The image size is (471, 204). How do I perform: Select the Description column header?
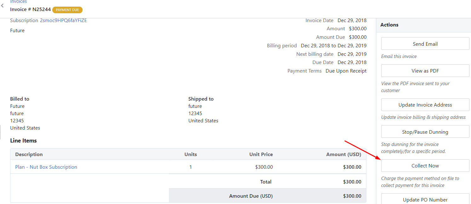click(29, 154)
